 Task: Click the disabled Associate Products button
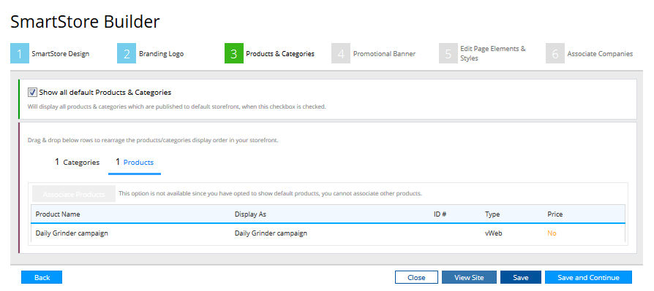73,194
